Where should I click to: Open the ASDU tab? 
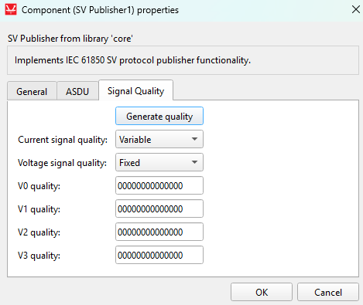[77, 91]
